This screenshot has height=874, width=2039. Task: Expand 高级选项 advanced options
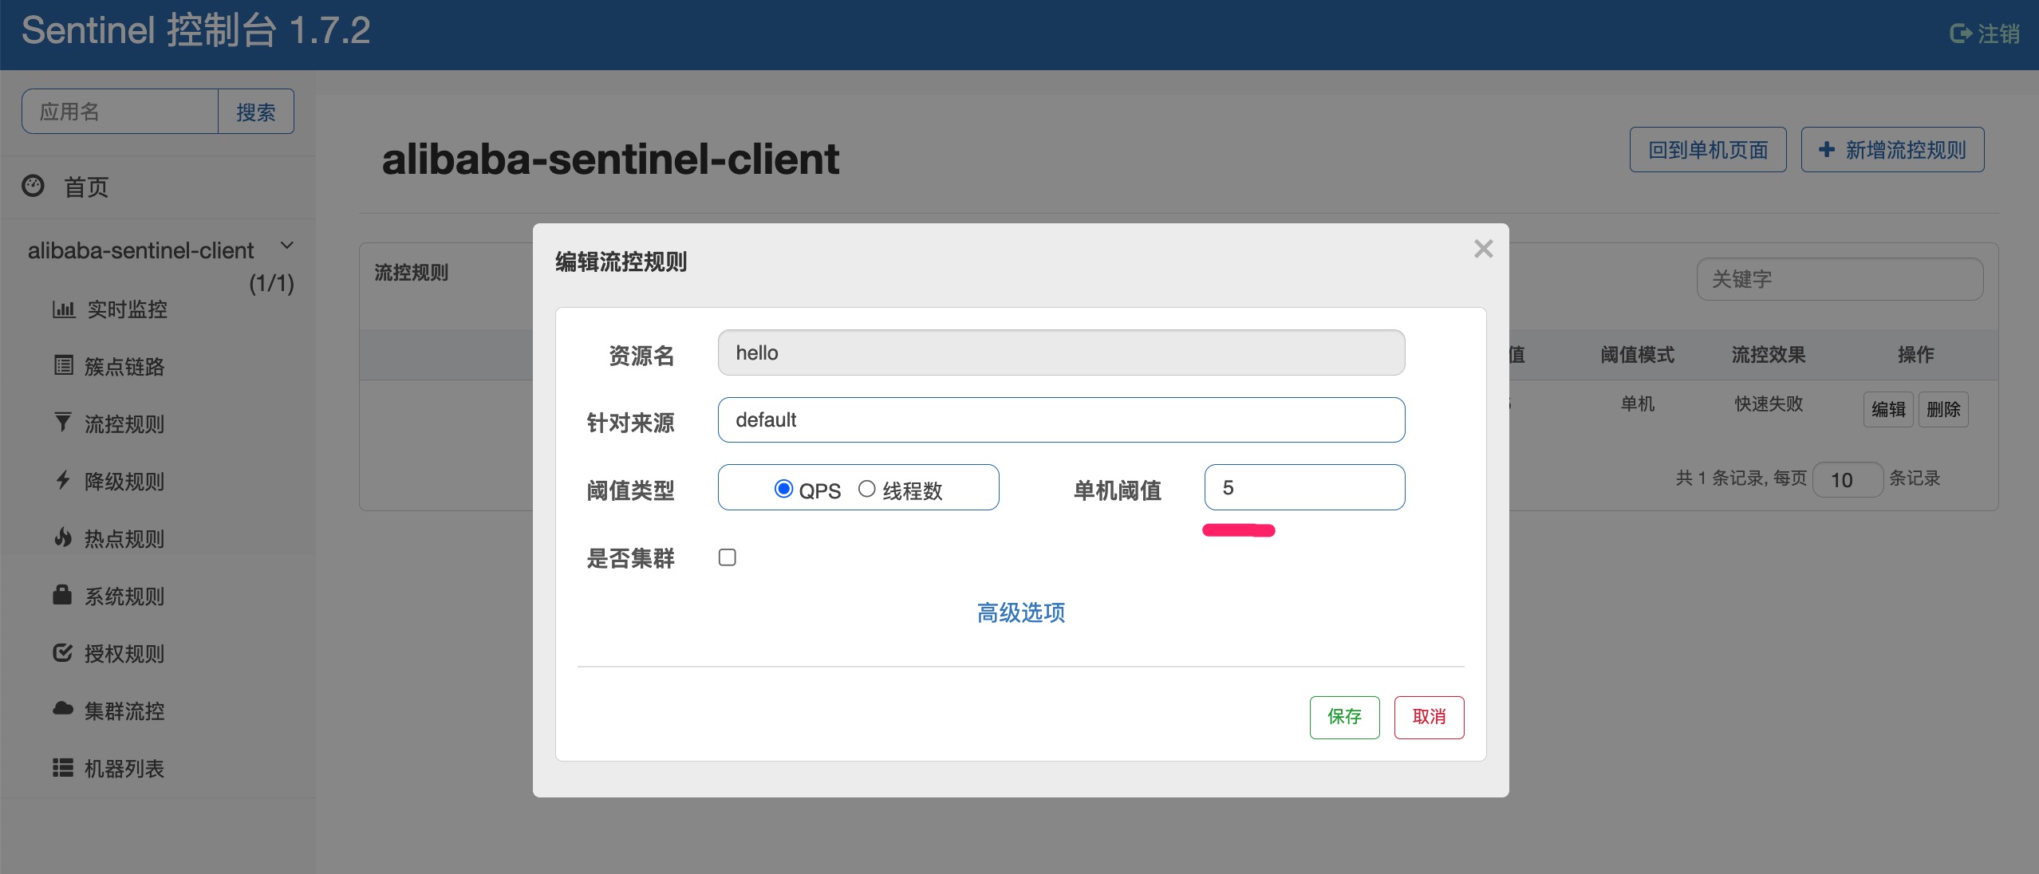(1021, 612)
